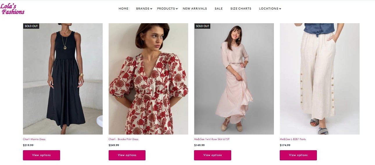View options for Me&Gee L-8287 Pants

[298, 155]
